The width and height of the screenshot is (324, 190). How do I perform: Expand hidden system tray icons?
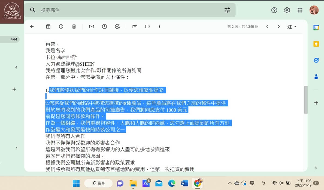pos(230,183)
